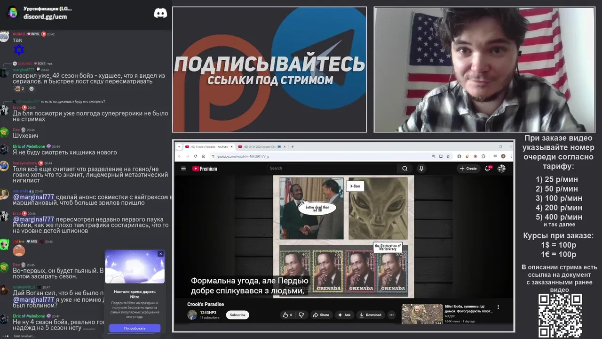Click the username InsaneWRLD
Image resolution: width=602 pixels, height=339 pixels.
pyautogui.click(x=24, y=287)
